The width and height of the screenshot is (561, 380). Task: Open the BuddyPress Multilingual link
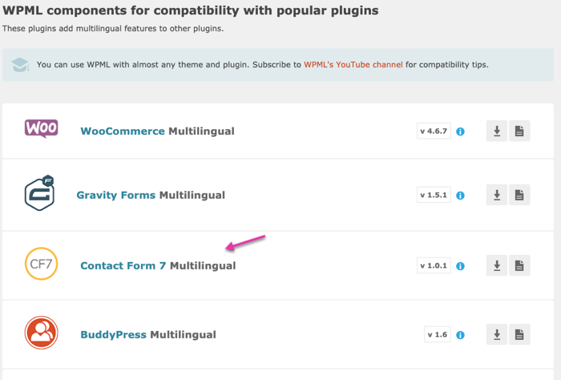(148, 335)
